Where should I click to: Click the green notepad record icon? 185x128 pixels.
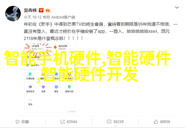pyautogui.click(x=30, y=74)
